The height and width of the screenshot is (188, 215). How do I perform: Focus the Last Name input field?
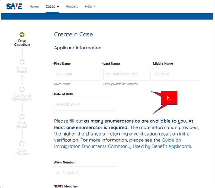click(x=127, y=74)
